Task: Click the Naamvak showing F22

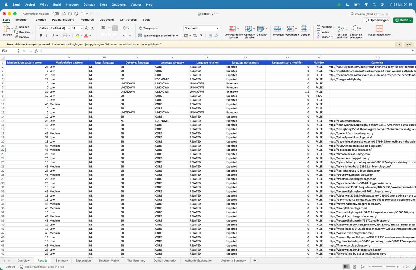Action: point(8,51)
